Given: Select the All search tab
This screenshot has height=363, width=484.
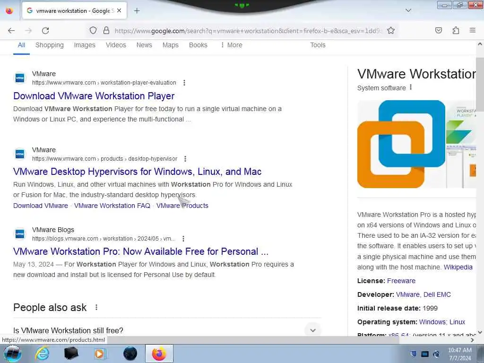Looking at the screenshot, I should coord(21,45).
